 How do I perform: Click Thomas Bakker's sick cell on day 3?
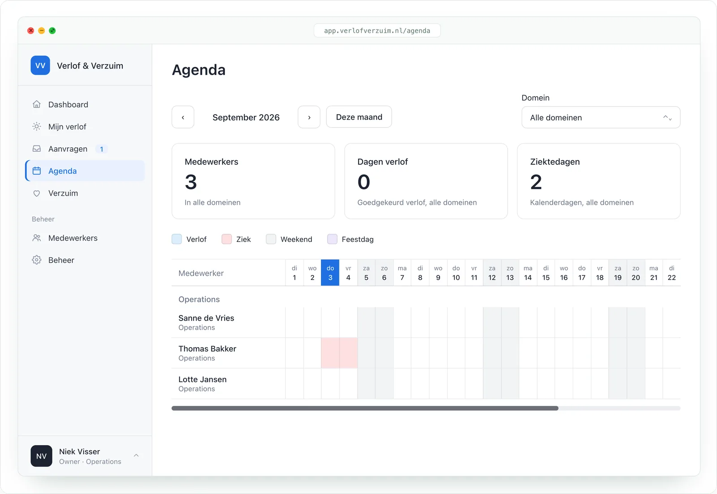pyautogui.click(x=330, y=353)
